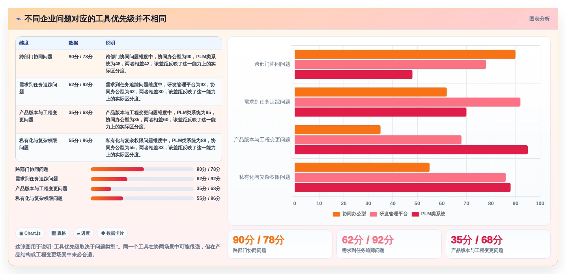This screenshot has height=274, width=566.
Task: Click the 表格 tag chip
Action: point(59,233)
